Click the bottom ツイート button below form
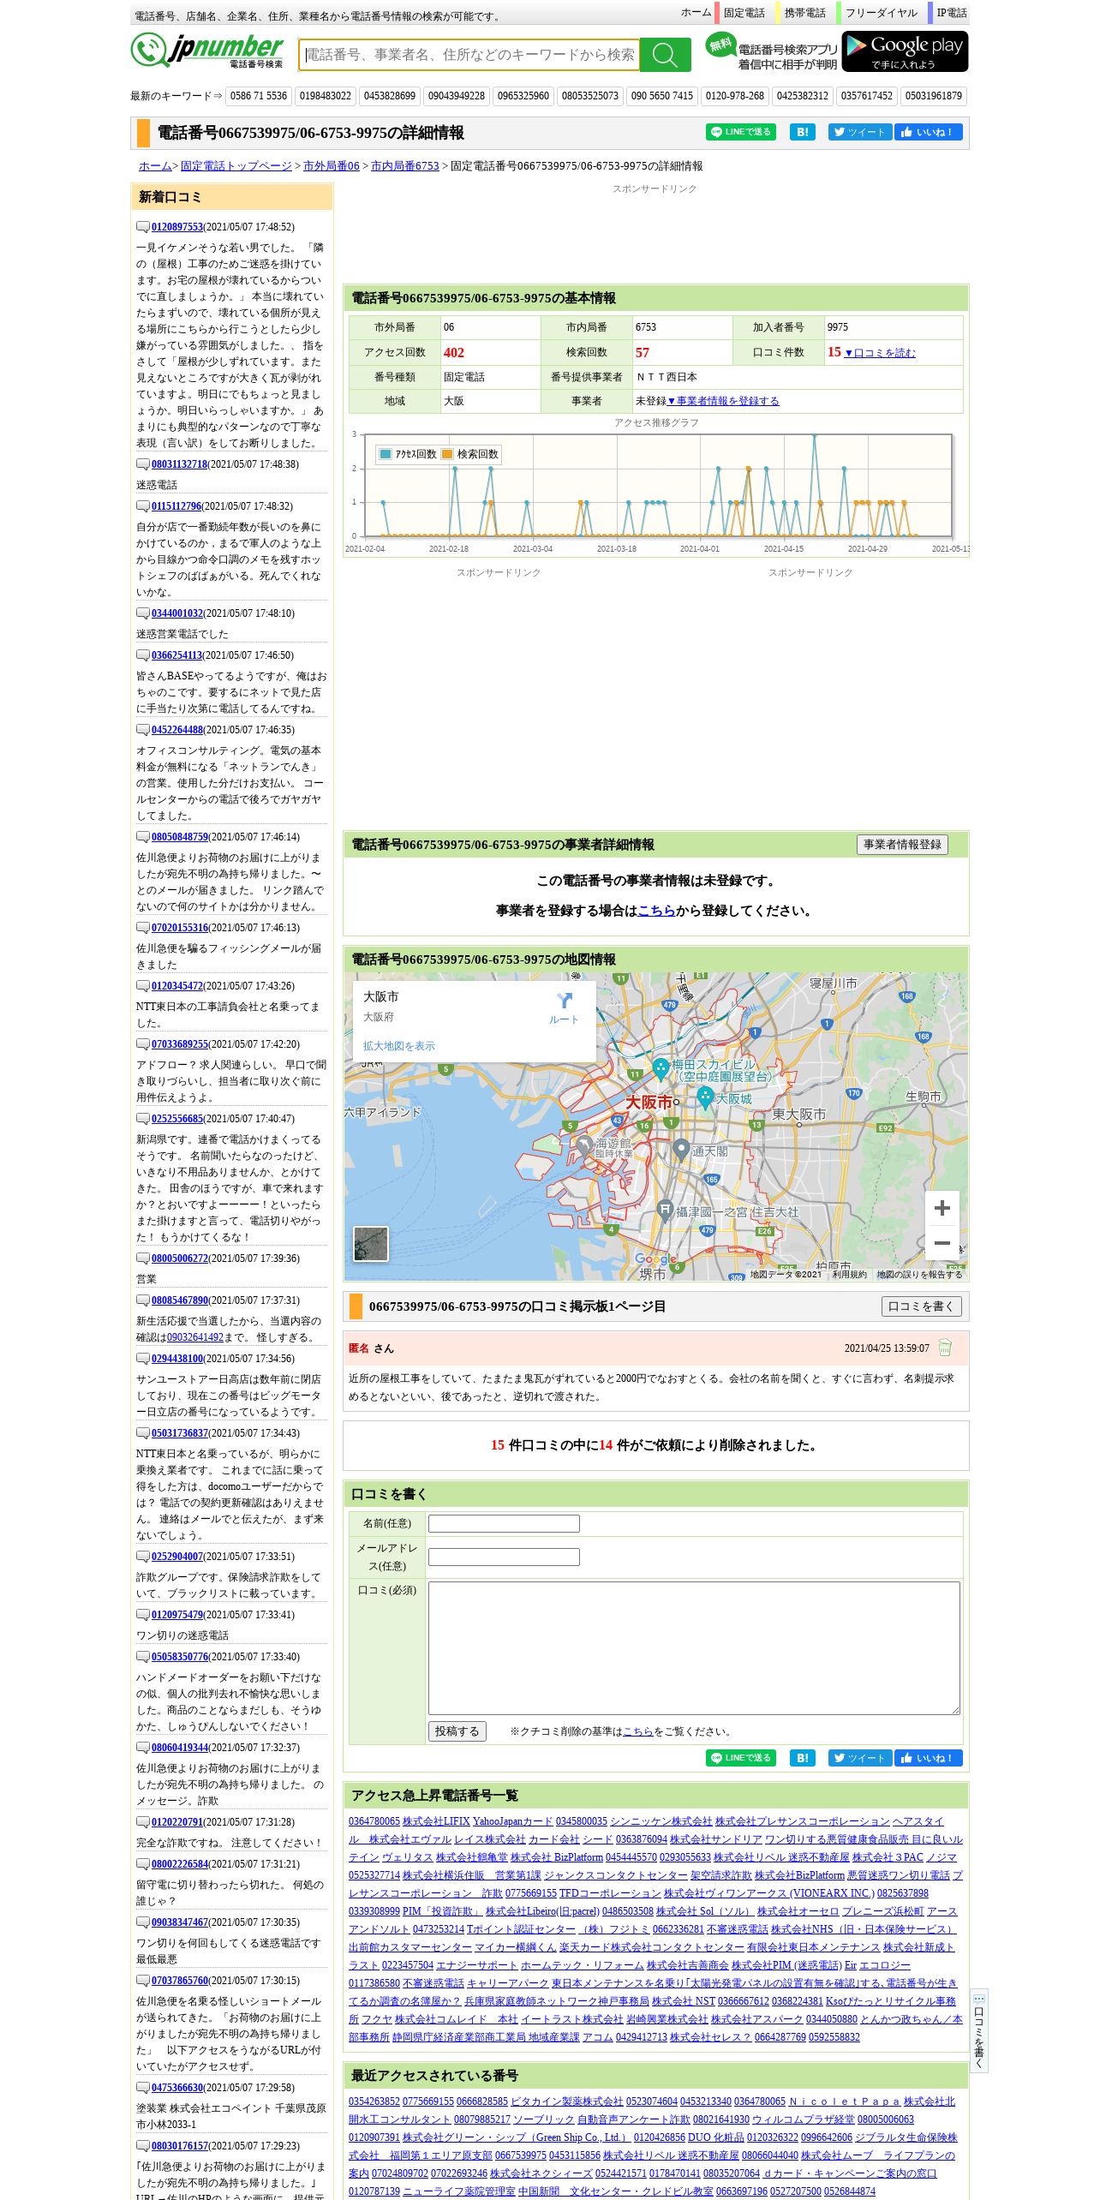 coord(860,1758)
